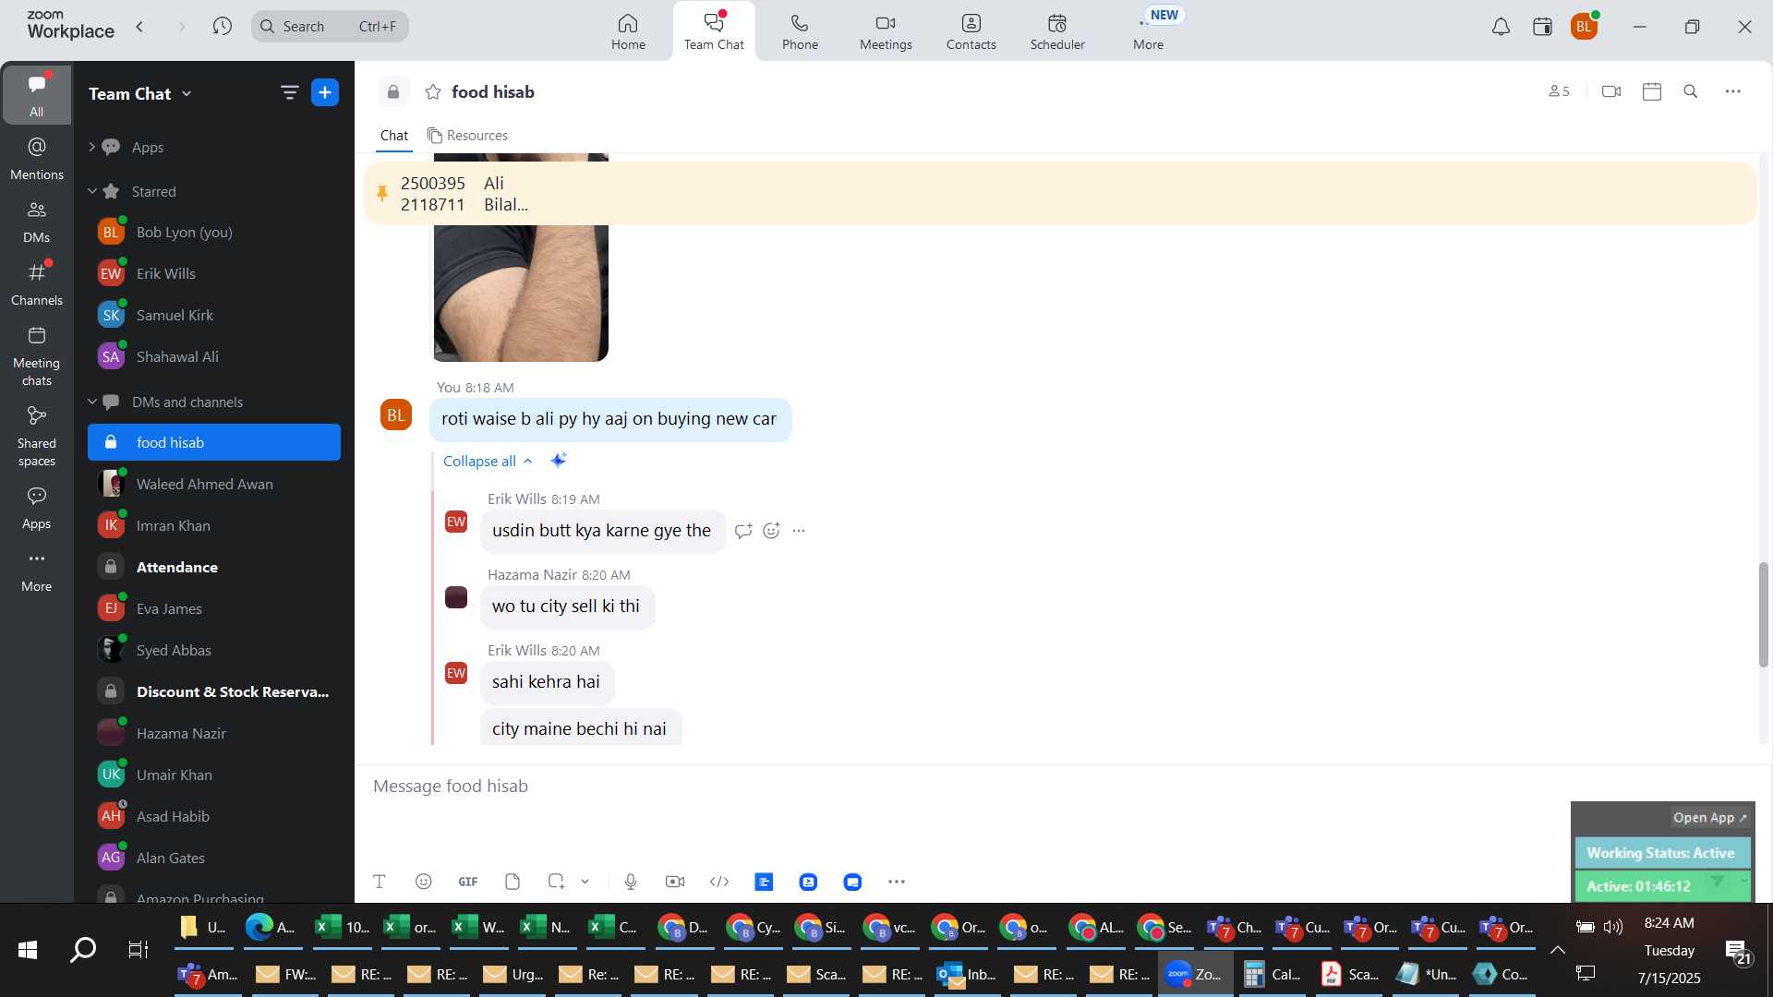Click the pinned message pin icon

click(381, 193)
